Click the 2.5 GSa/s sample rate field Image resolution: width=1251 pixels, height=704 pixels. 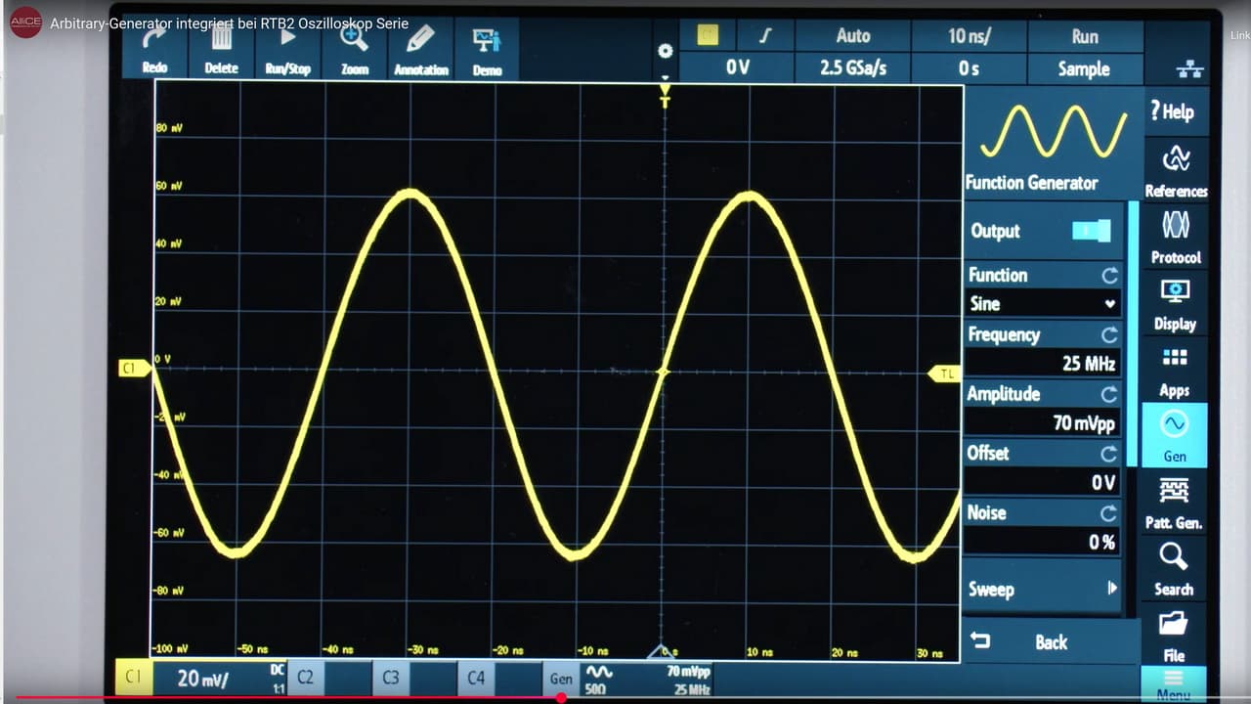point(852,69)
